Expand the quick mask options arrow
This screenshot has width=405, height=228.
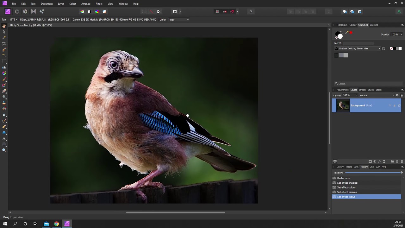click(180, 12)
